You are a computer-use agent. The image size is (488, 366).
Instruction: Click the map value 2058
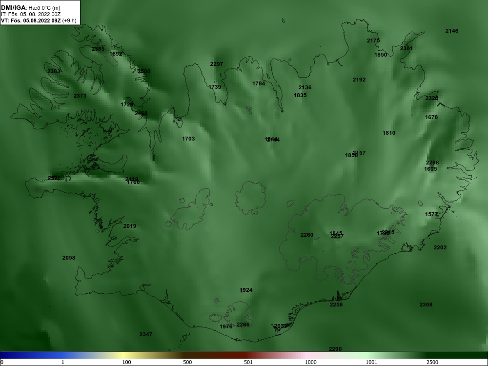(69, 258)
